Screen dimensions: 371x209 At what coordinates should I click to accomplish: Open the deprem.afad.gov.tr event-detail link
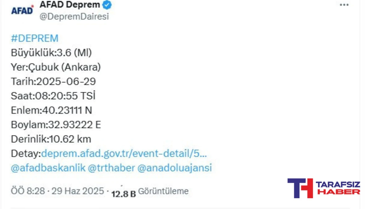click(x=124, y=153)
